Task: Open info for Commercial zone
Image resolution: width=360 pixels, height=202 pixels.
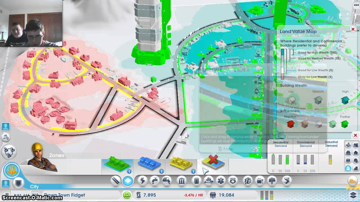Action: [x=161, y=171]
